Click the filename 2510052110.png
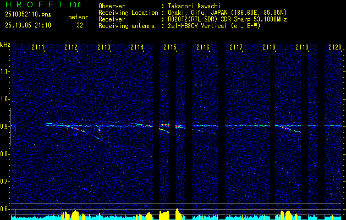The height and width of the screenshot is (220, 346). tap(28, 15)
